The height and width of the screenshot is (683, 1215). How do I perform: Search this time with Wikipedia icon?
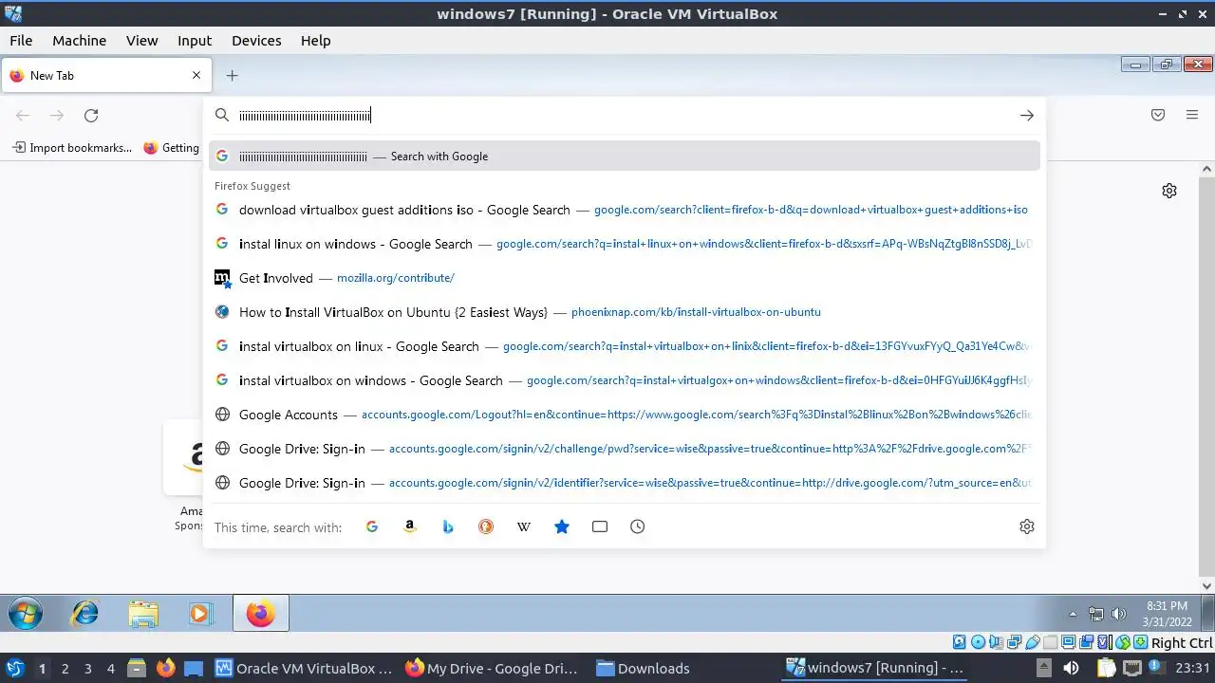tap(524, 526)
